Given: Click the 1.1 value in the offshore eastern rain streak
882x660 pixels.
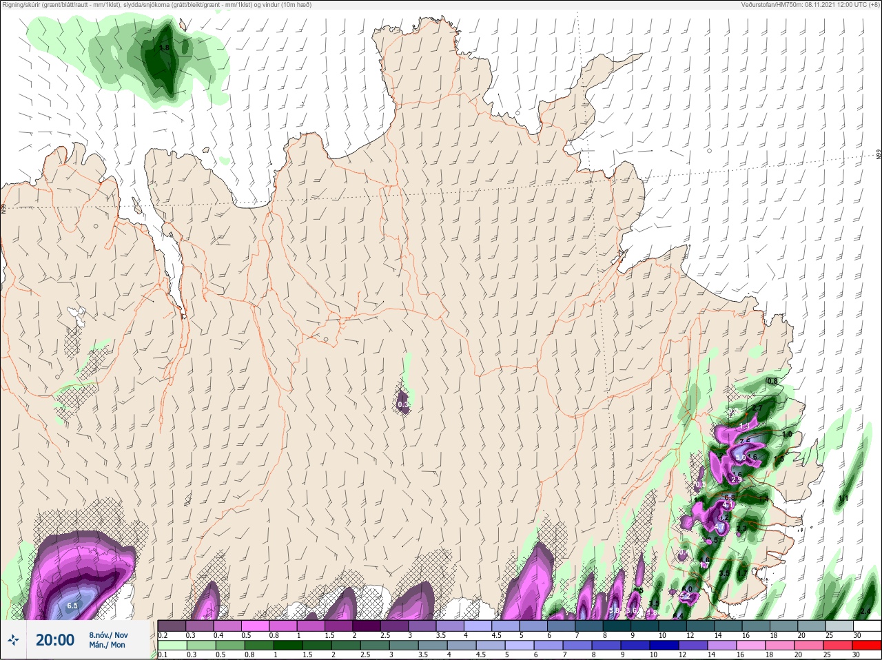Looking at the screenshot, I should coord(843,498).
